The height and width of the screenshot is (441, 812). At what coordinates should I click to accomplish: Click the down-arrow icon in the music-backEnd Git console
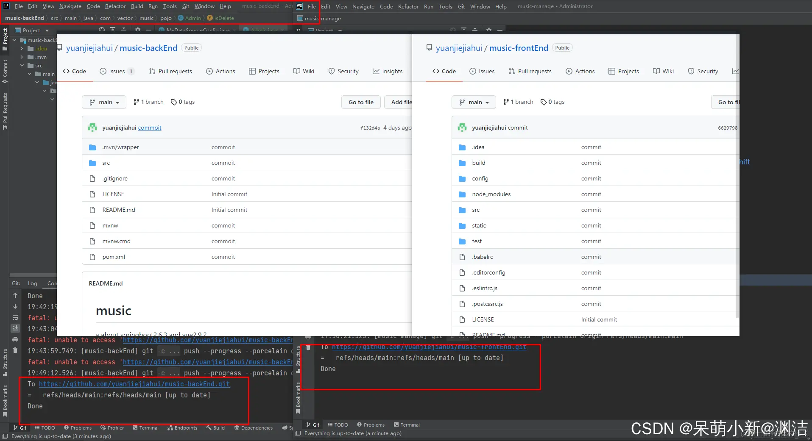[15, 306]
